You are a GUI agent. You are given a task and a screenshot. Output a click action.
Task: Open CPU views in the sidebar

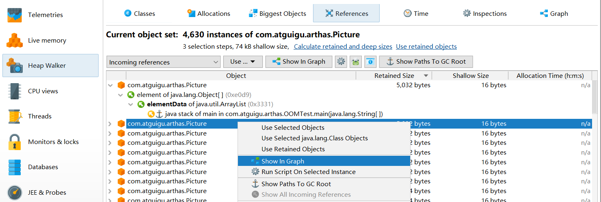click(x=43, y=91)
